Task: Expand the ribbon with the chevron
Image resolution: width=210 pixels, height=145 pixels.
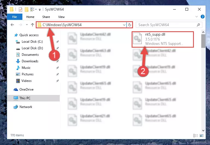Action: (196, 17)
